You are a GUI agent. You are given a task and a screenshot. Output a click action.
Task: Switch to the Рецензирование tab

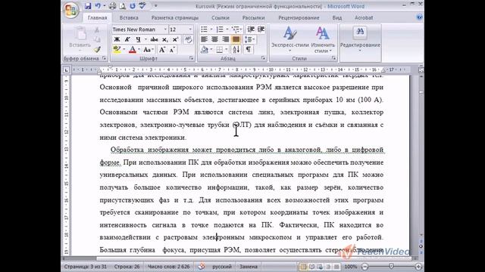coord(299,18)
